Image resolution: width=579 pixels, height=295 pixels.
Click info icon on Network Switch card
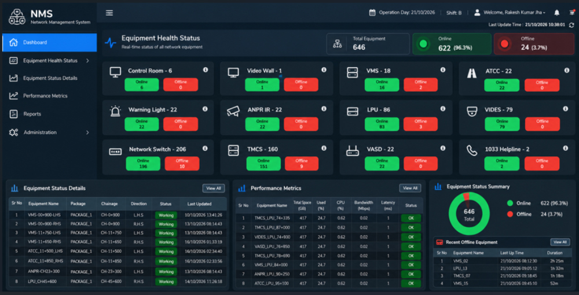pyautogui.click(x=205, y=148)
